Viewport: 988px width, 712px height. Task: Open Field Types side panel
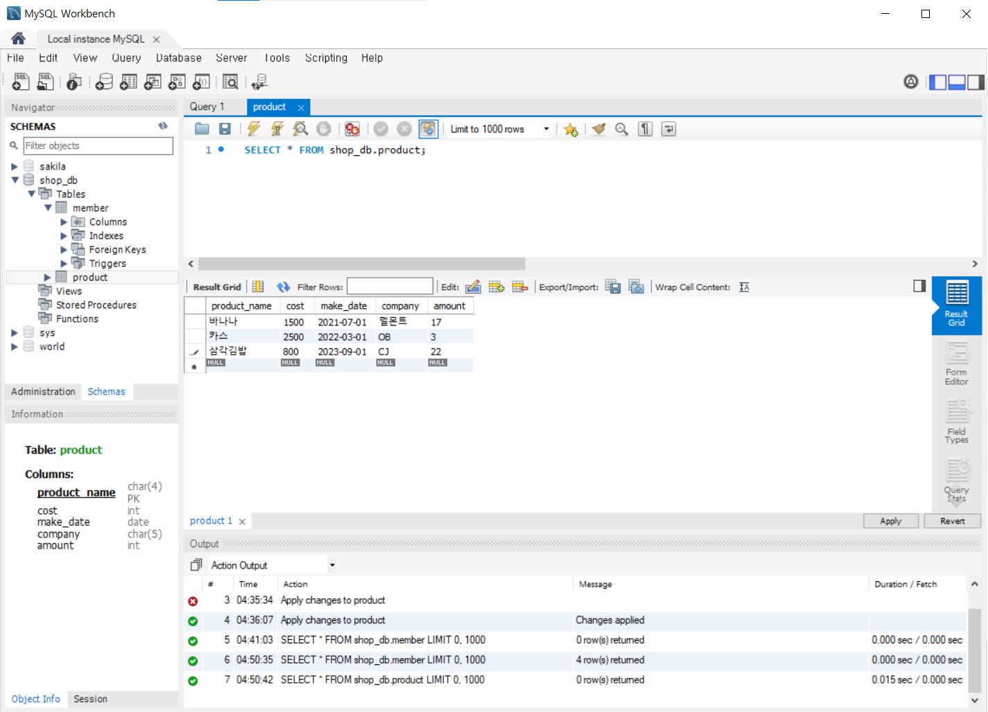point(957,421)
